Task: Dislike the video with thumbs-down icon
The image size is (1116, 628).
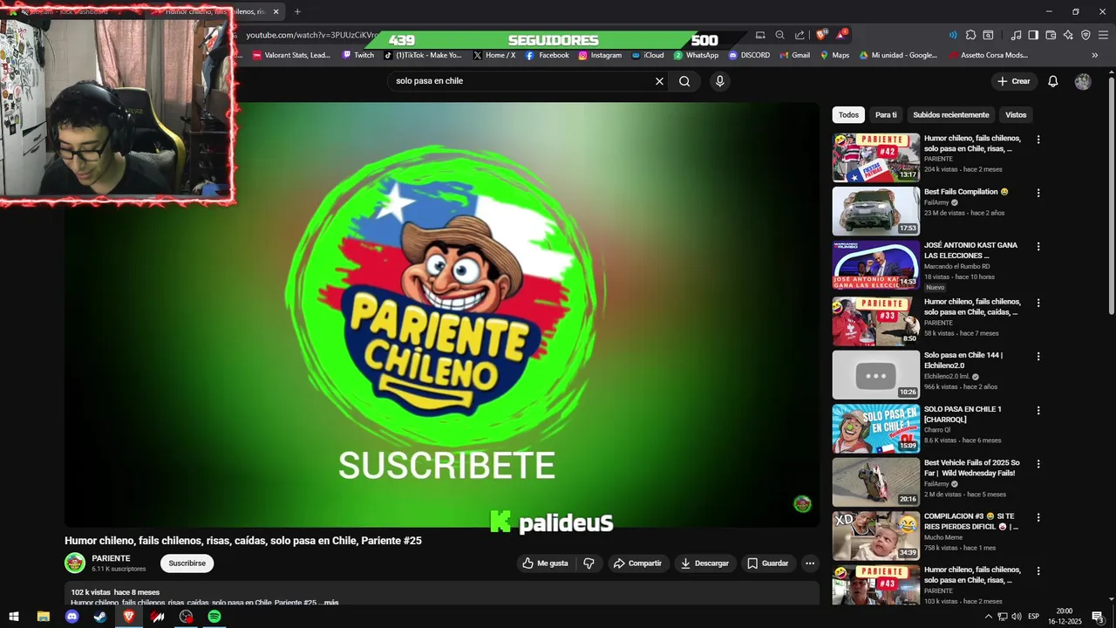Action: point(589,563)
